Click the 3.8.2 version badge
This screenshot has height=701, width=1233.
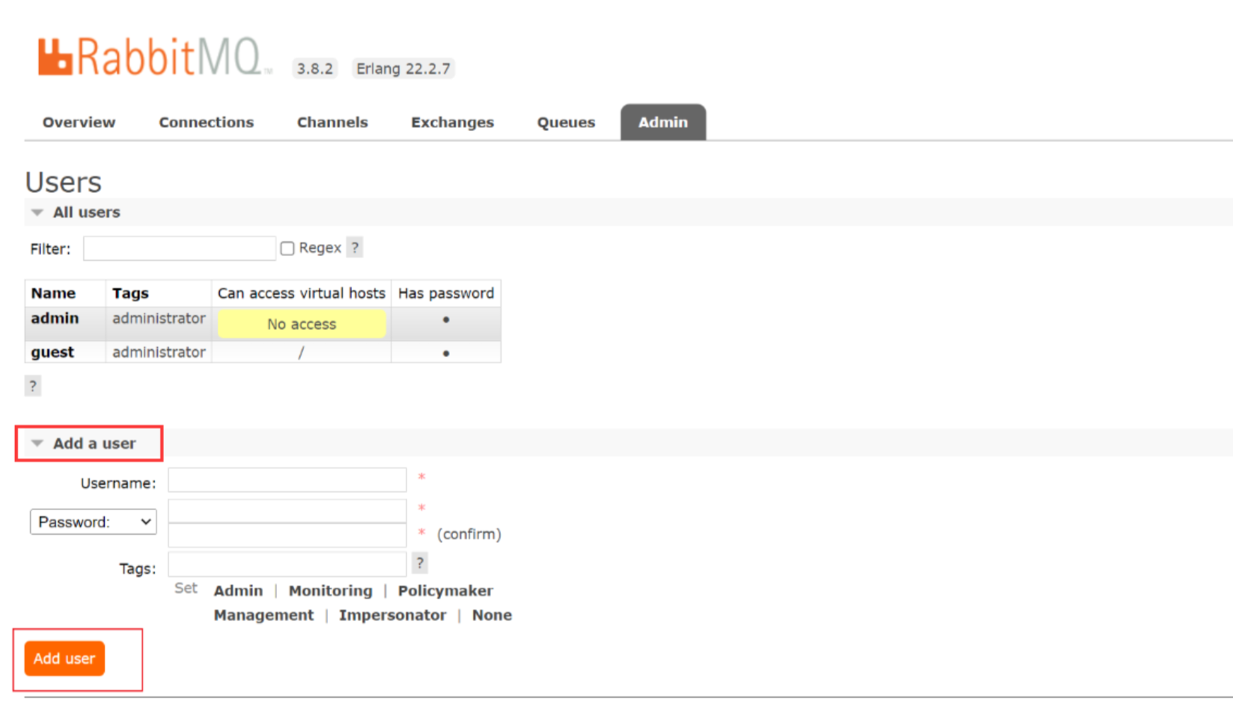(x=314, y=68)
